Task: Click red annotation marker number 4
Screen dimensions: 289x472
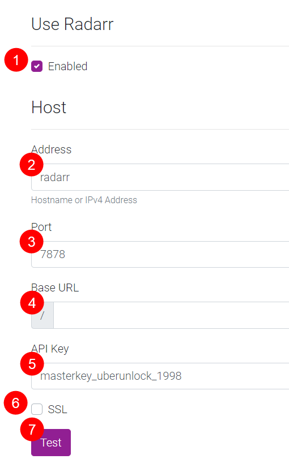Action: (x=32, y=303)
